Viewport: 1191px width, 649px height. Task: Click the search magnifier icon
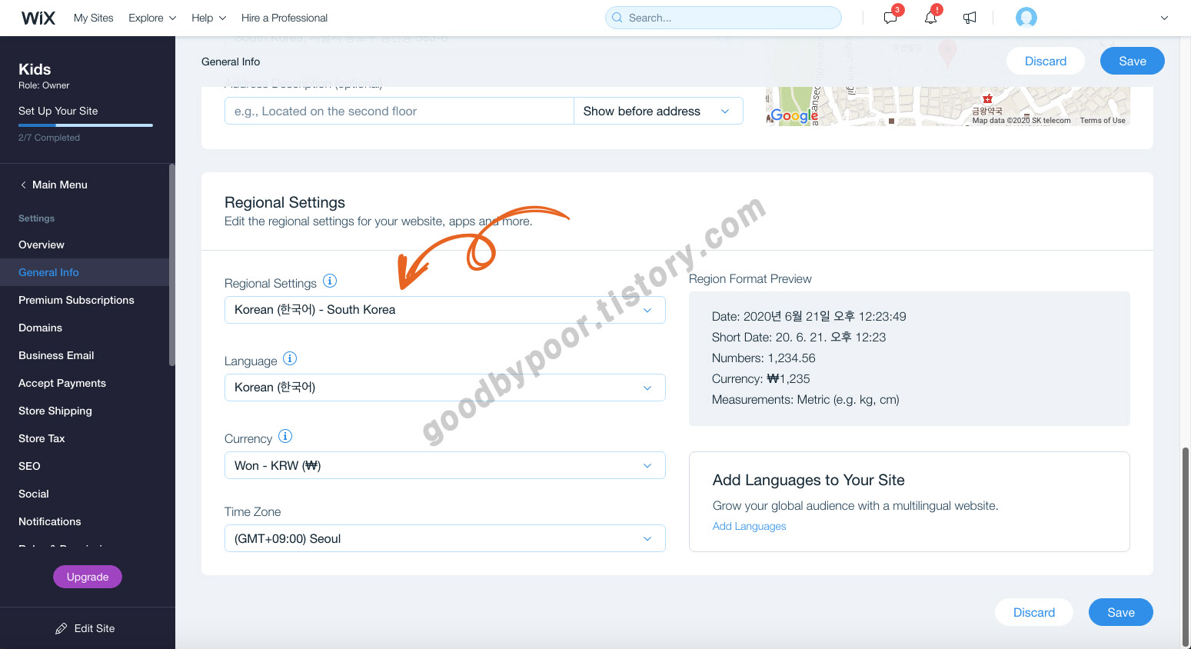617,18
